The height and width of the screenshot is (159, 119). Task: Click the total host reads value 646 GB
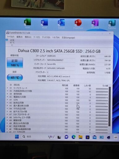[x=108, y=57]
